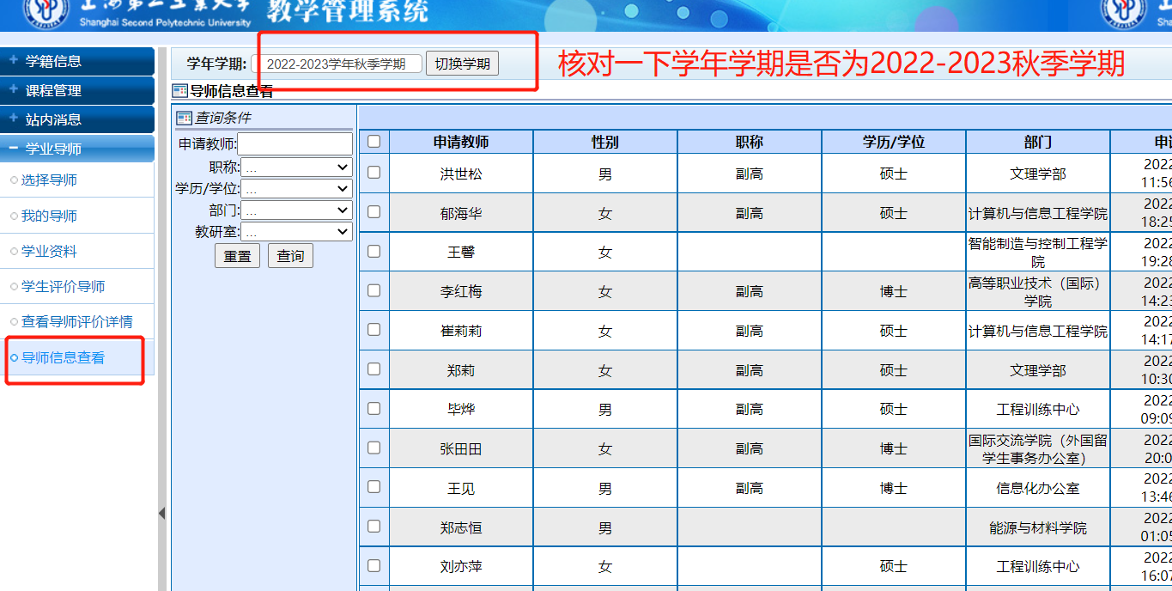Click the 申请教师 column header
This screenshot has height=591, width=1172.
coord(461,142)
